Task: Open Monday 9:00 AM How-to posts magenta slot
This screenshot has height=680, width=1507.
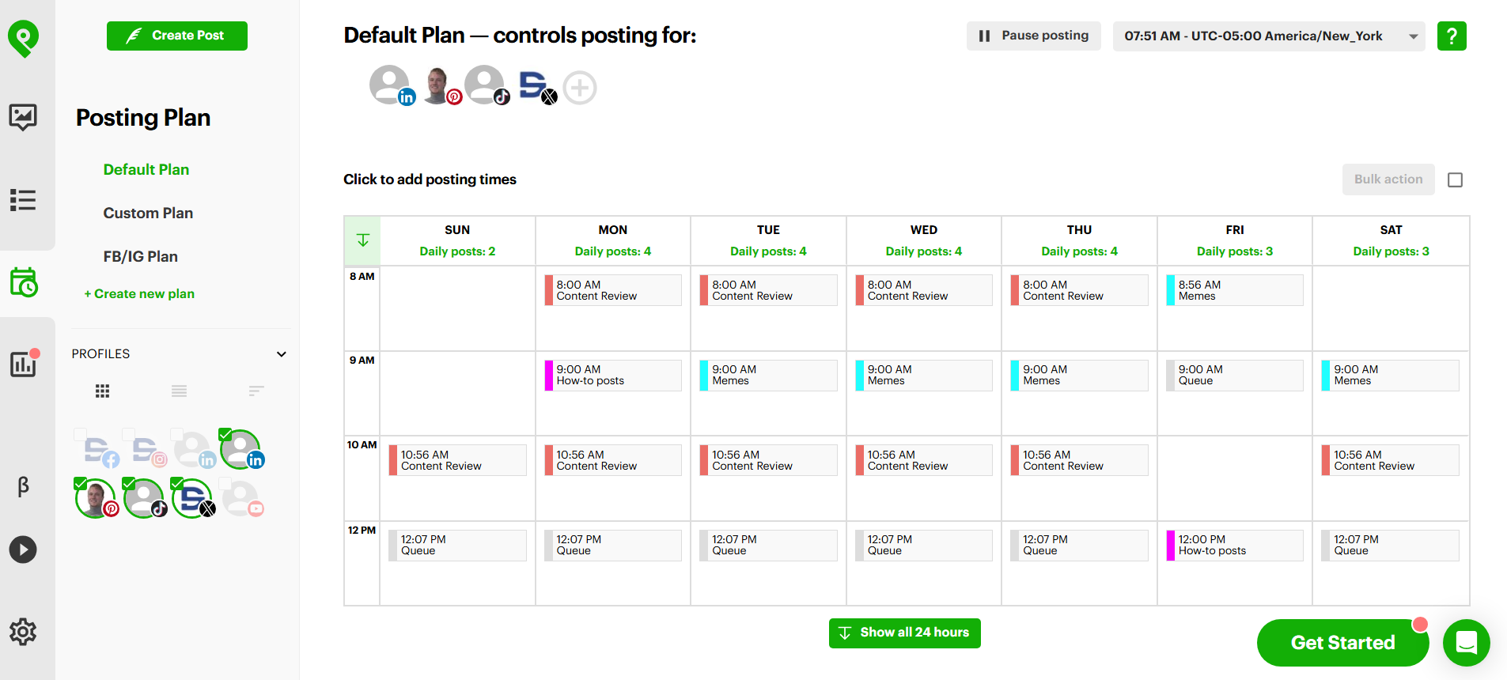Action: (x=613, y=376)
